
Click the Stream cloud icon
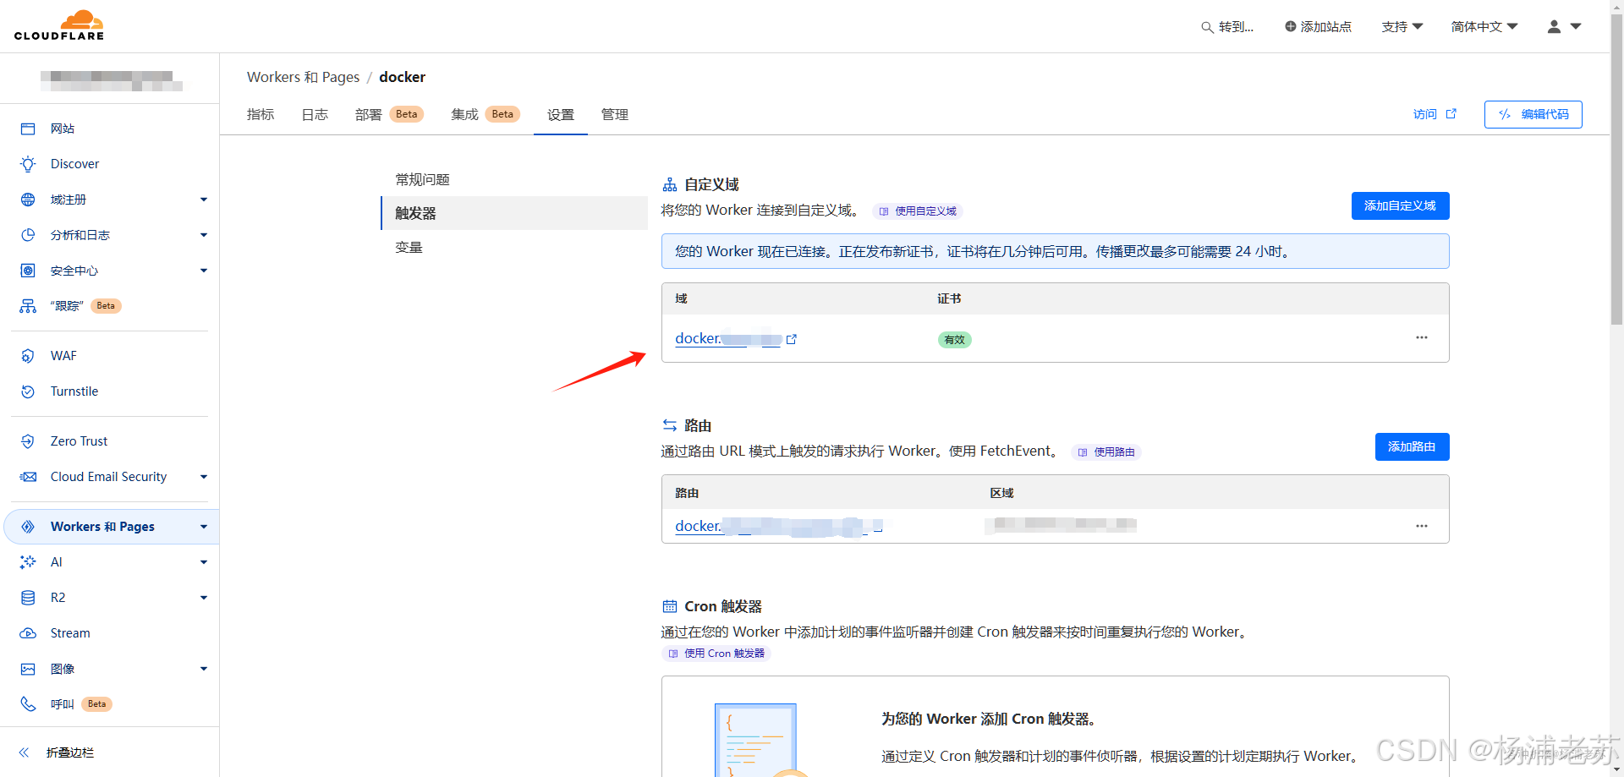tap(28, 633)
